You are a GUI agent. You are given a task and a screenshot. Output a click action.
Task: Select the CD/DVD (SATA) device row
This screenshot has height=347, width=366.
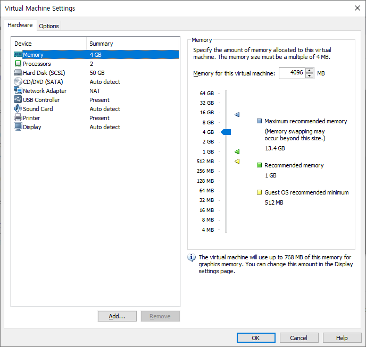[96, 82]
